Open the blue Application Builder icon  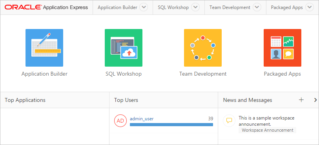44,48
